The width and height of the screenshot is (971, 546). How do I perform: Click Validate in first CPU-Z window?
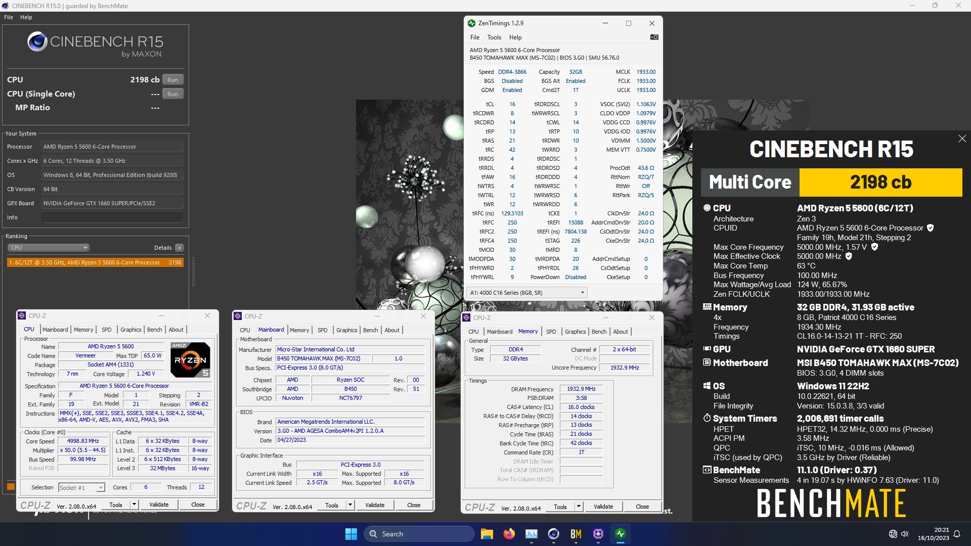pyautogui.click(x=159, y=505)
